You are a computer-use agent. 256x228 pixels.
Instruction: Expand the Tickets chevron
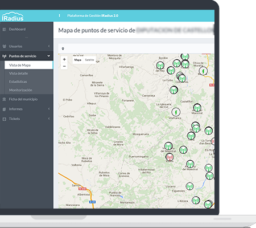(49, 119)
